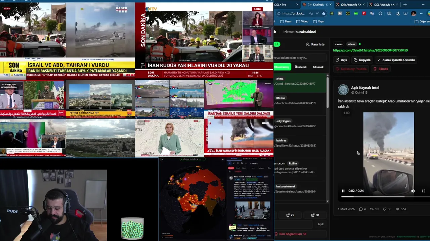Open the green x.com Osint613 status link
This screenshot has height=241, width=430.
(370, 50)
